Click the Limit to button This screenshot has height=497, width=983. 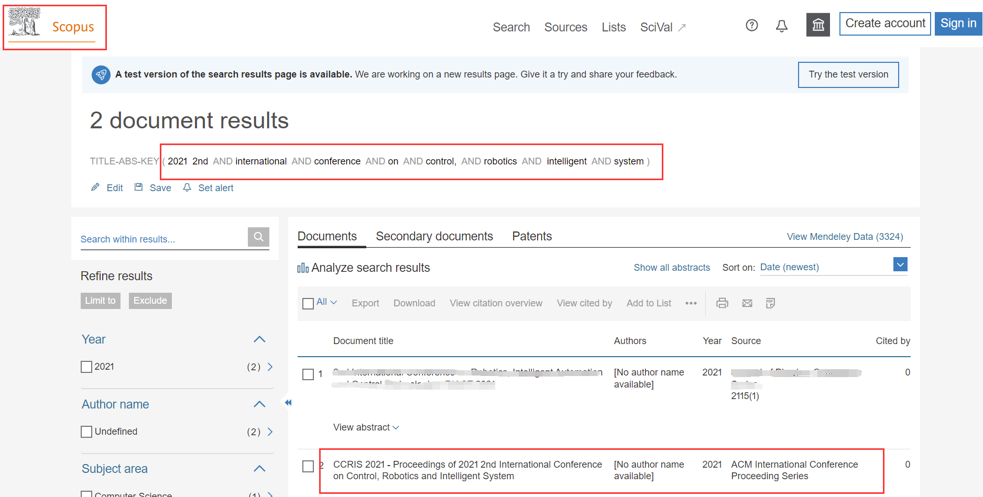point(101,301)
